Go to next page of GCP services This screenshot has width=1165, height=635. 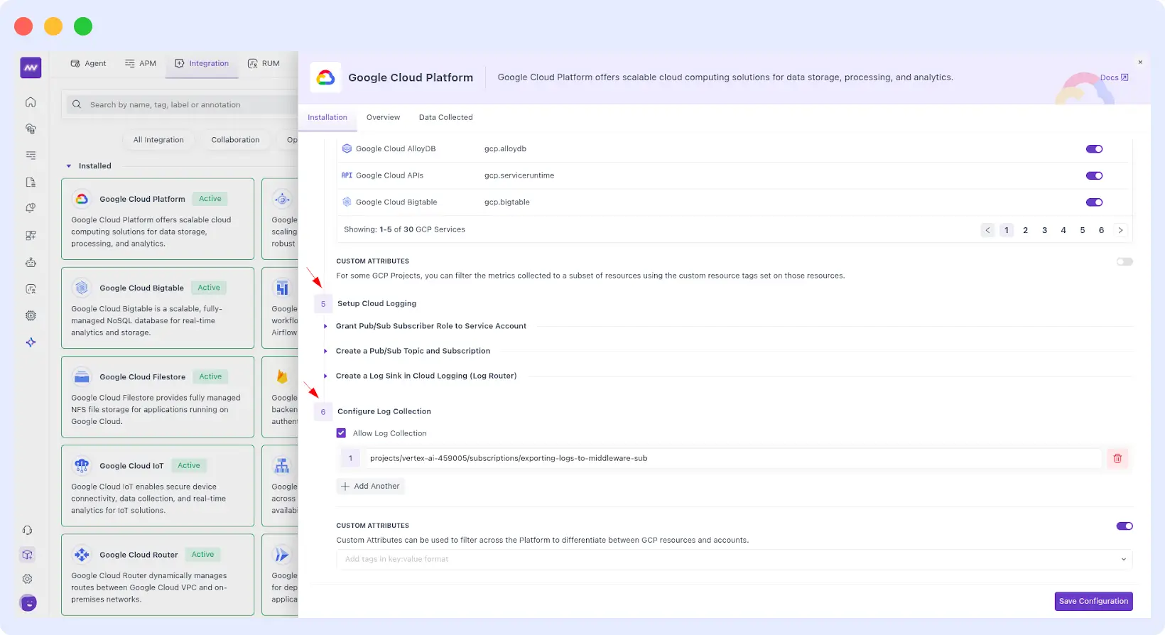(1120, 230)
